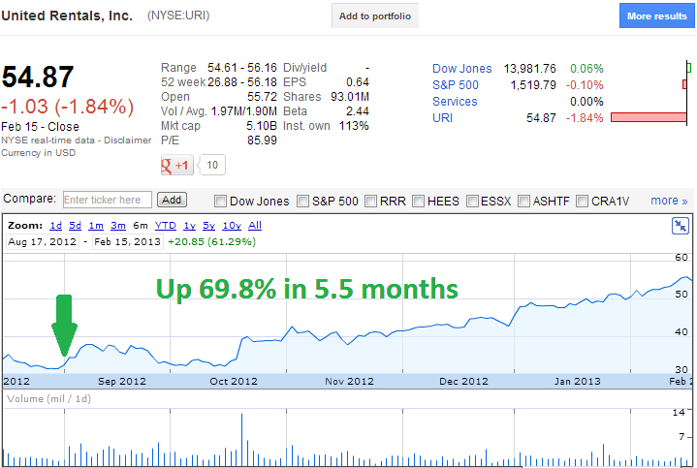Image resolution: width=697 pixels, height=468 pixels.
Task: Click the Dow Jones green performance bar
Action: (689, 68)
